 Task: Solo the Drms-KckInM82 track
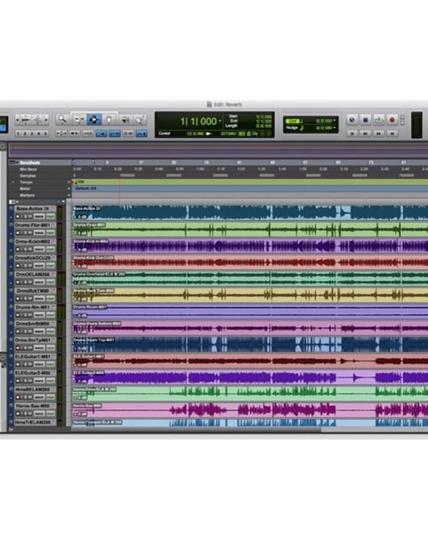26,249
